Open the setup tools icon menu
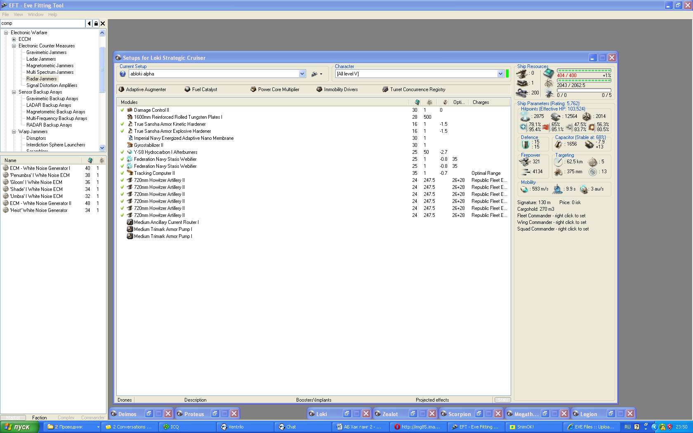Screen dimensions: 693x433 [x=316, y=74]
